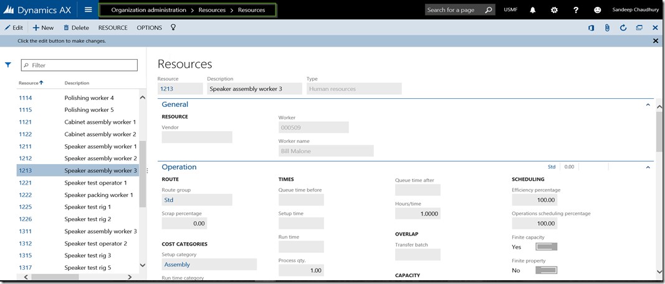Collapse the General section
Screen dimensions: 665x284
pos(648,105)
